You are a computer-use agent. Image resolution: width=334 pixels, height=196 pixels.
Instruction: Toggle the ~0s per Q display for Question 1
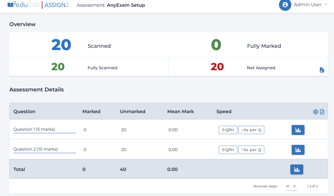[251, 130]
